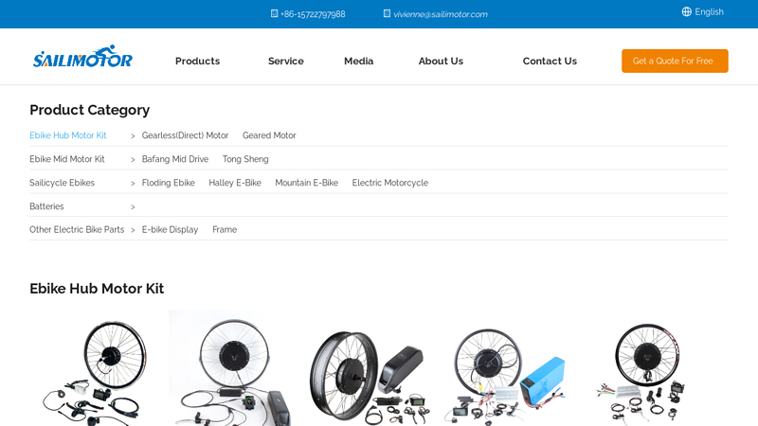The image size is (758, 426).
Task: Open Mountain E-Bike subcategory
Action: click(x=306, y=183)
